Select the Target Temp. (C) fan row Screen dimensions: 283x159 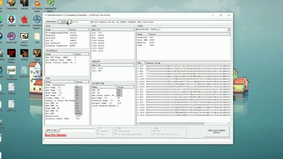pyautogui.click(x=67, y=98)
